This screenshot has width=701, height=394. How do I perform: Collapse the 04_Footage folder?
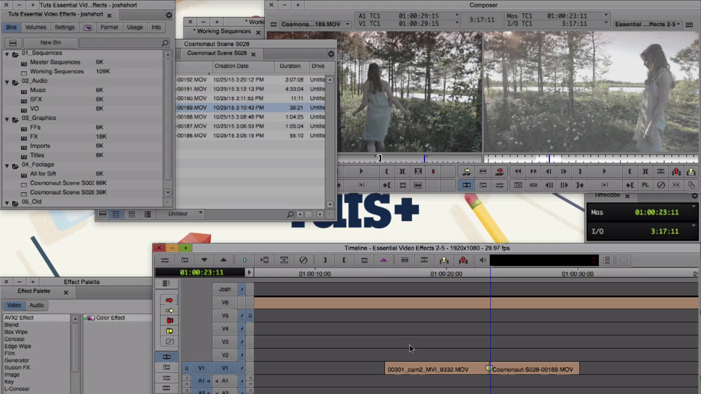[x=7, y=165]
